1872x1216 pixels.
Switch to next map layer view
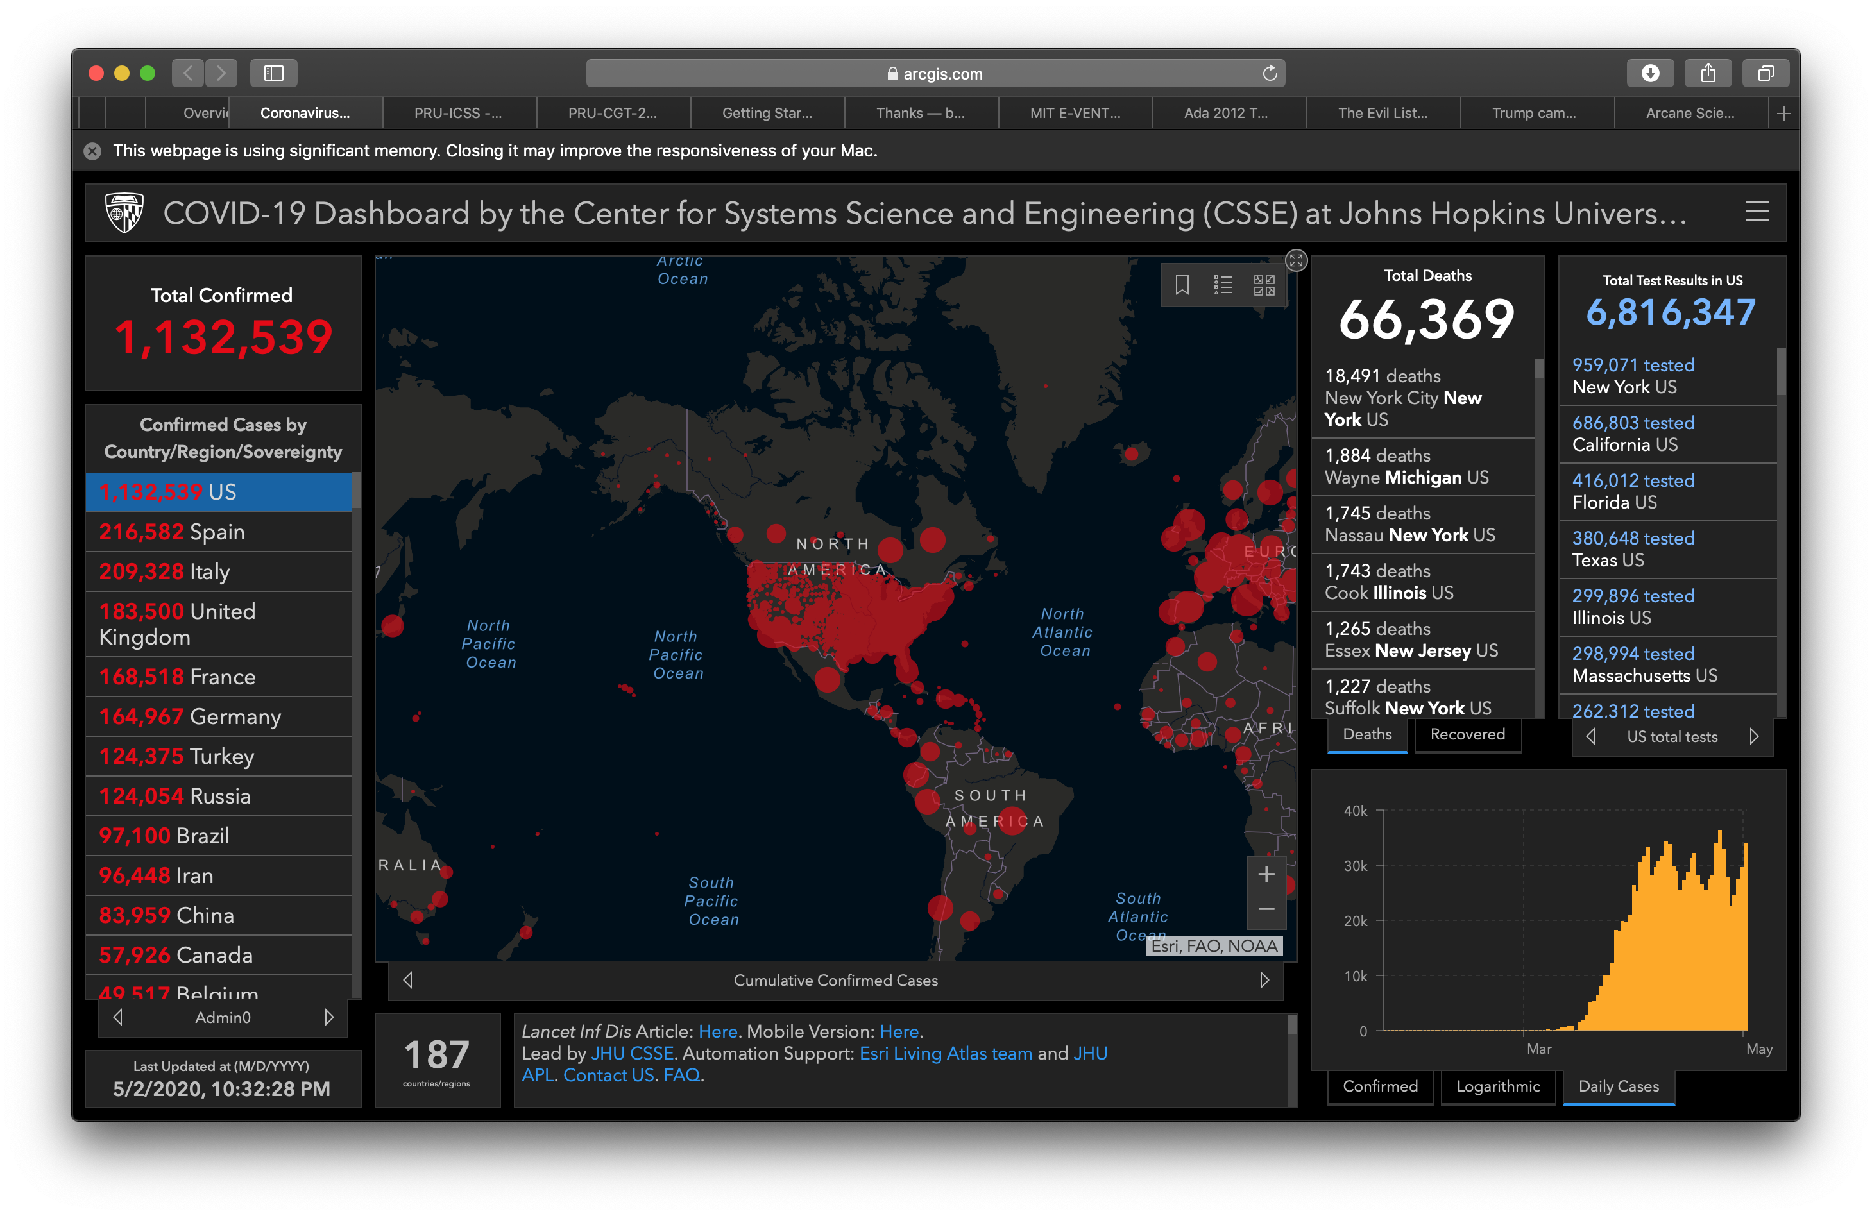pyautogui.click(x=1264, y=980)
